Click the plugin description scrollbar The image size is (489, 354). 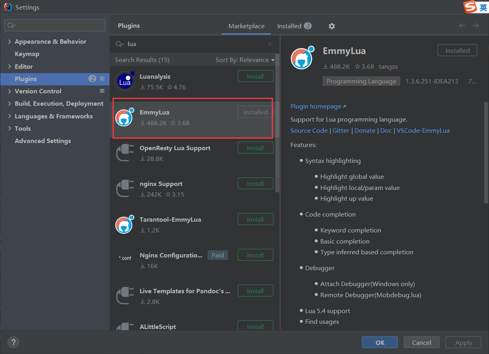coord(486,153)
